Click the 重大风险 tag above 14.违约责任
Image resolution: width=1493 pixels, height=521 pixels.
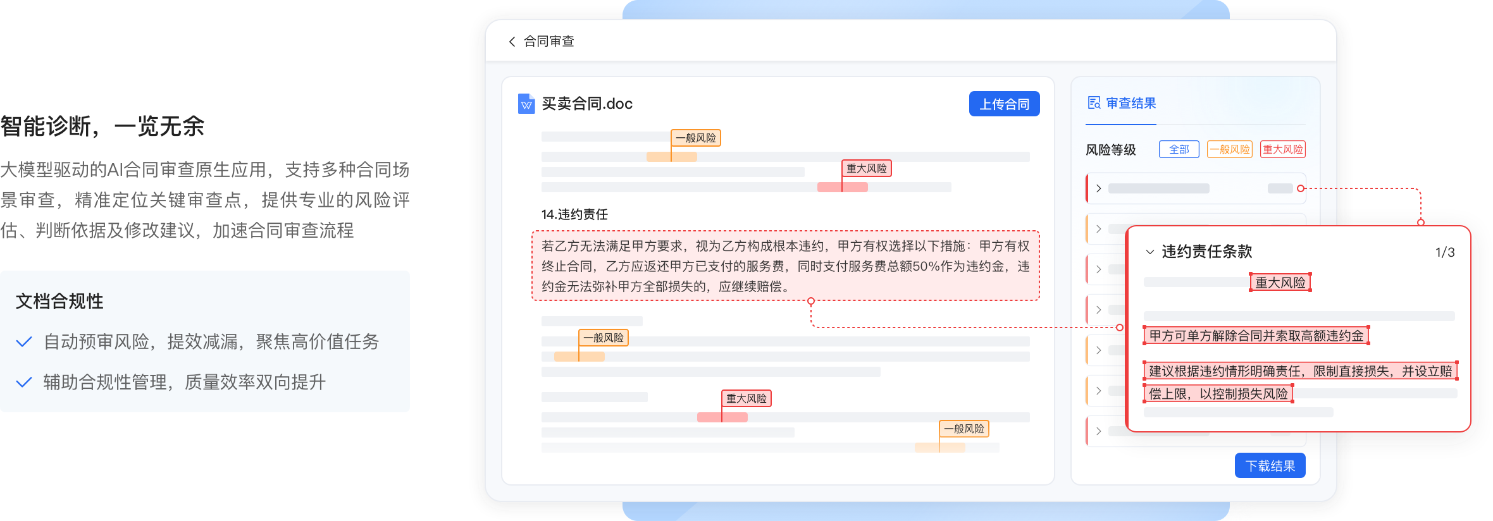[x=867, y=168]
